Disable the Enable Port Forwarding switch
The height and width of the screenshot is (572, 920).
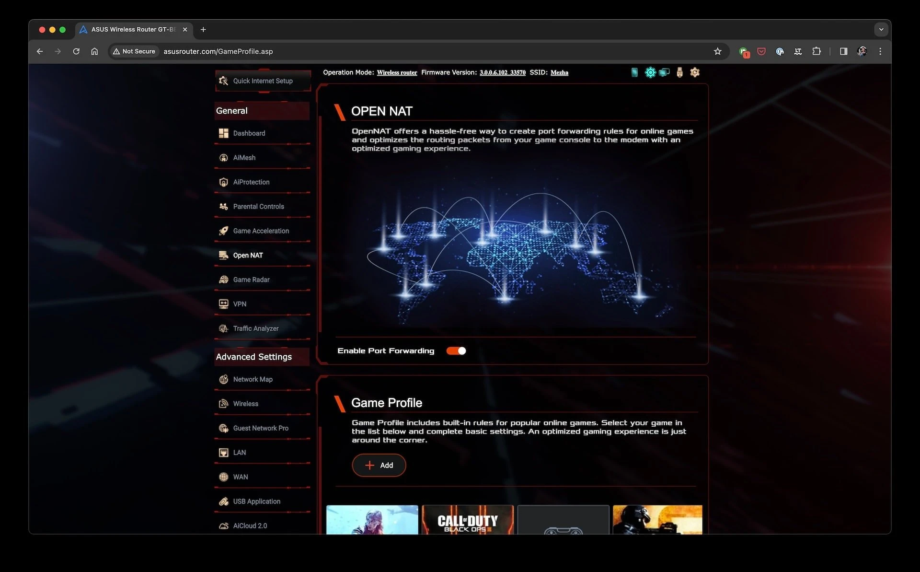pyautogui.click(x=456, y=351)
